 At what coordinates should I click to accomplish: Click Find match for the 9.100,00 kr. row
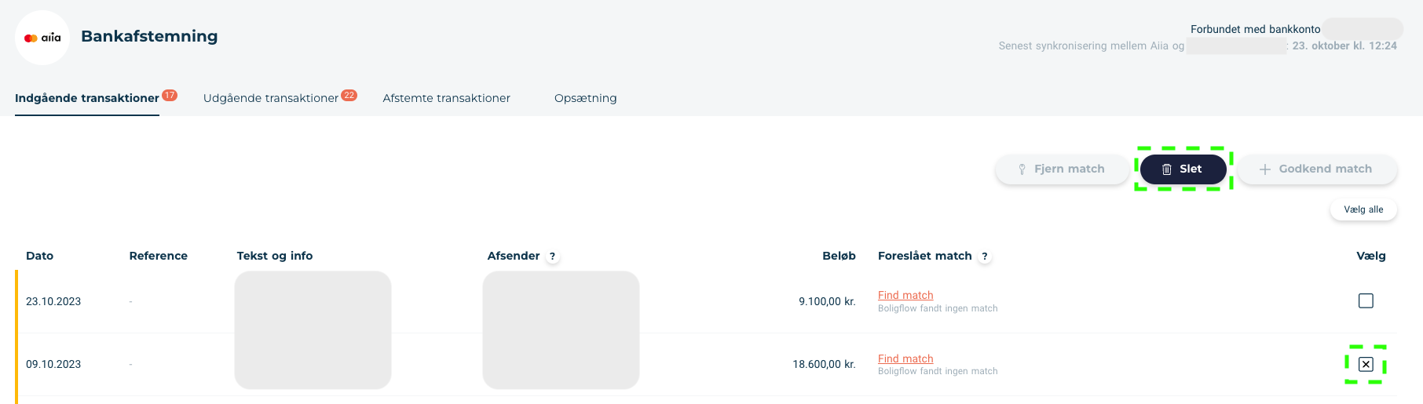point(905,295)
